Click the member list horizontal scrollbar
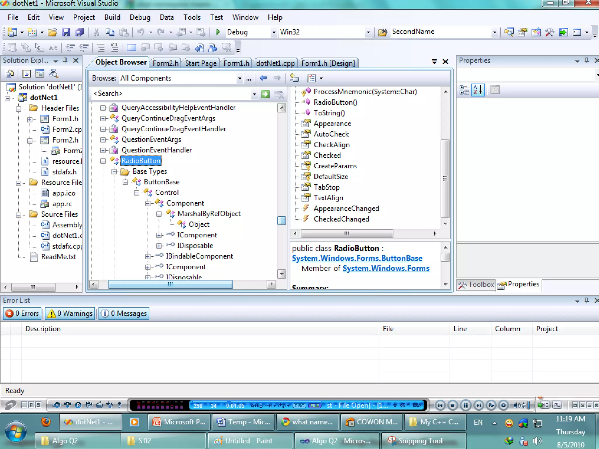This screenshot has width=599, height=449. pyautogui.click(x=347, y=233)
